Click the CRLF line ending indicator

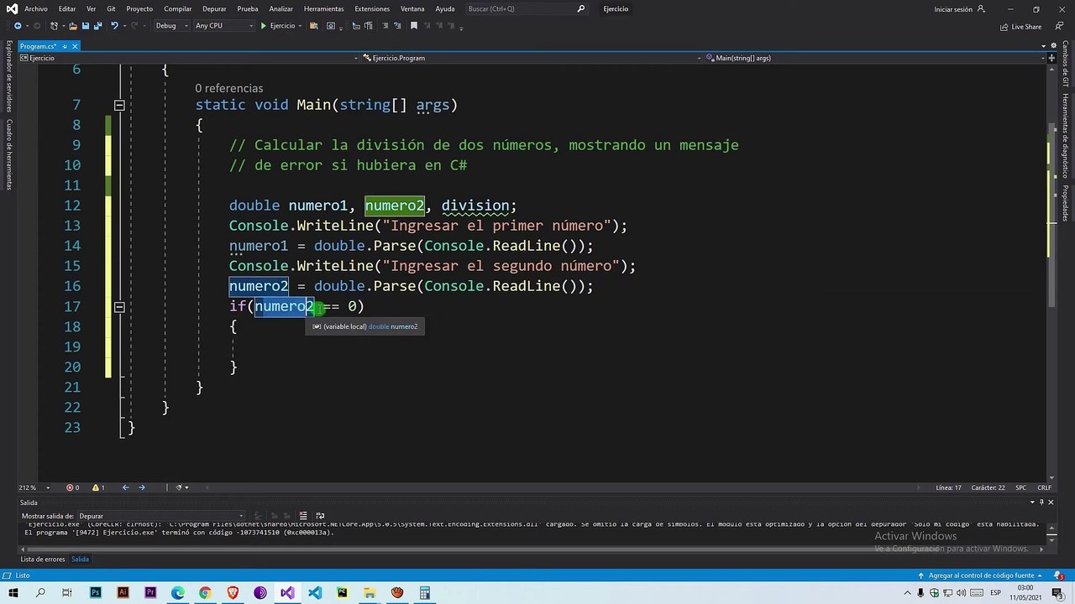click(1044, 487)
